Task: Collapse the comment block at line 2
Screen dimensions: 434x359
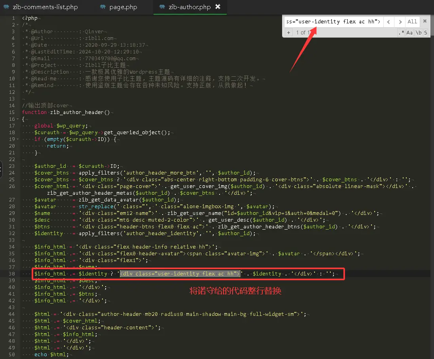Action: (18, 25)
